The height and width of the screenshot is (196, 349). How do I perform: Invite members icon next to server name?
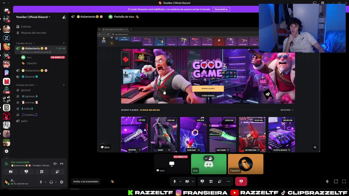(x=64, y=17)
